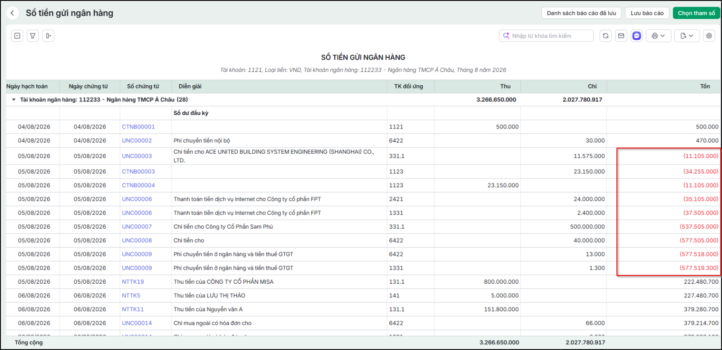
Task: Open voucher link NTTK19
Action: click(133, 281)
